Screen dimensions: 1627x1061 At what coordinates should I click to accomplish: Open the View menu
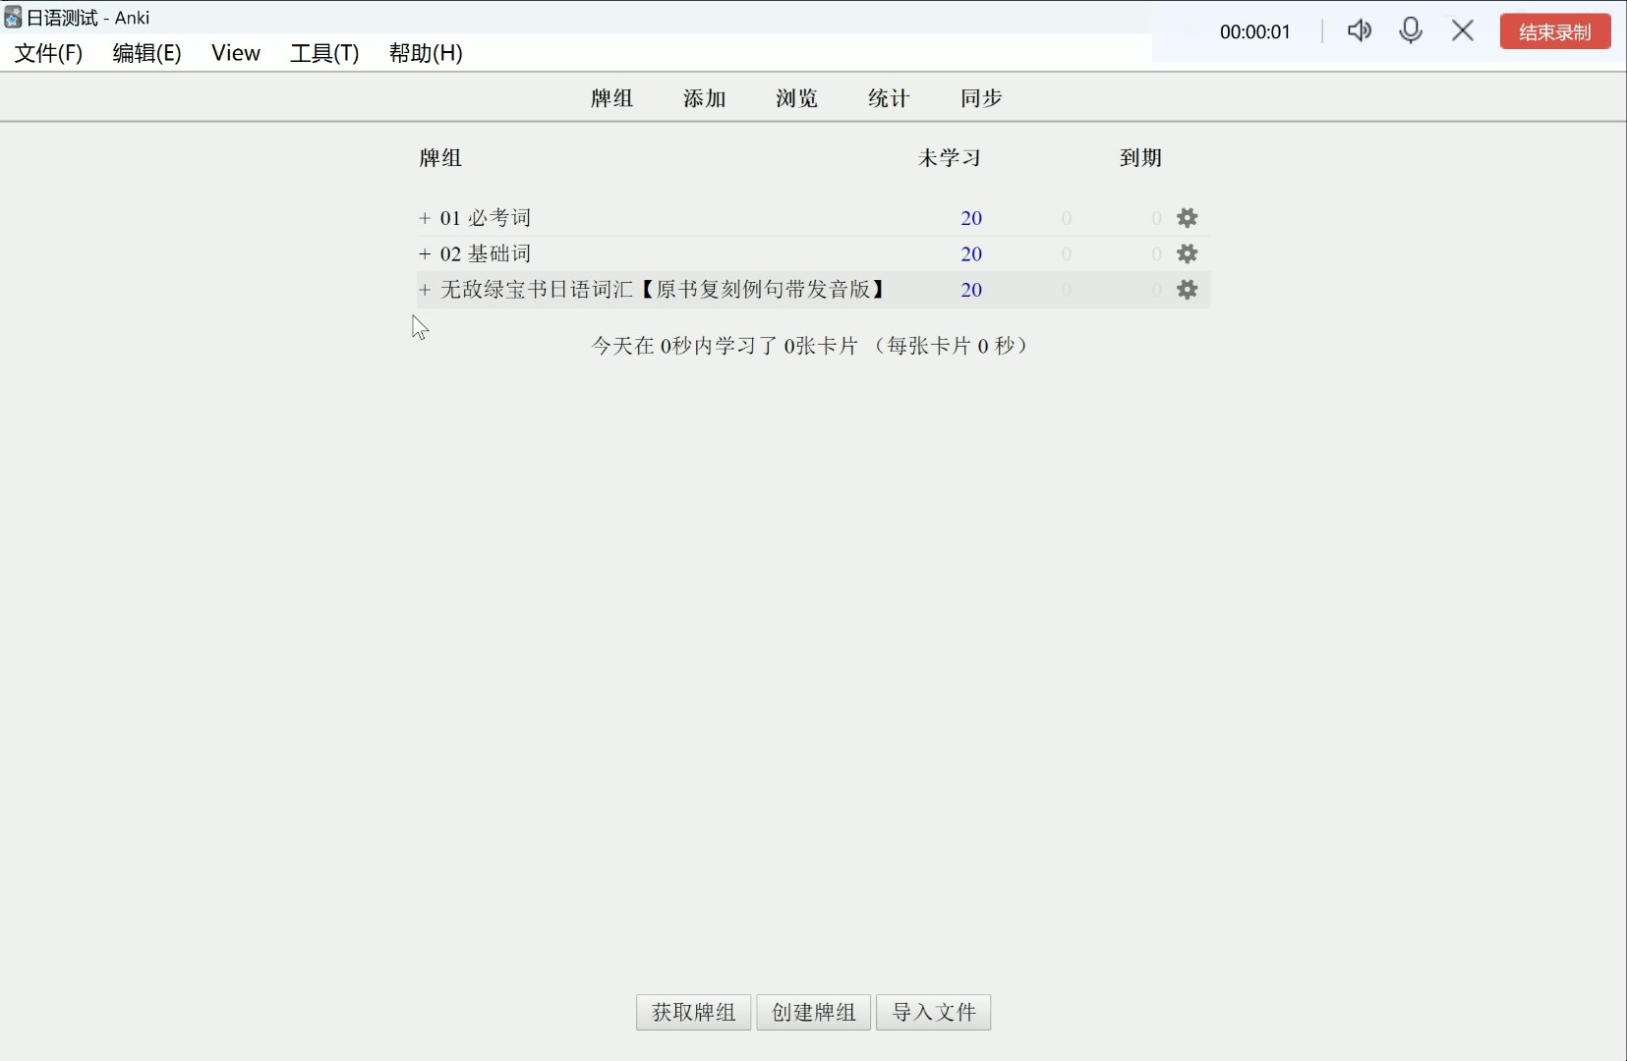point(236,53)
